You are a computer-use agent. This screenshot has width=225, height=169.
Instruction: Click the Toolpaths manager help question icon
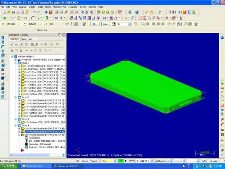pos(57,45)
